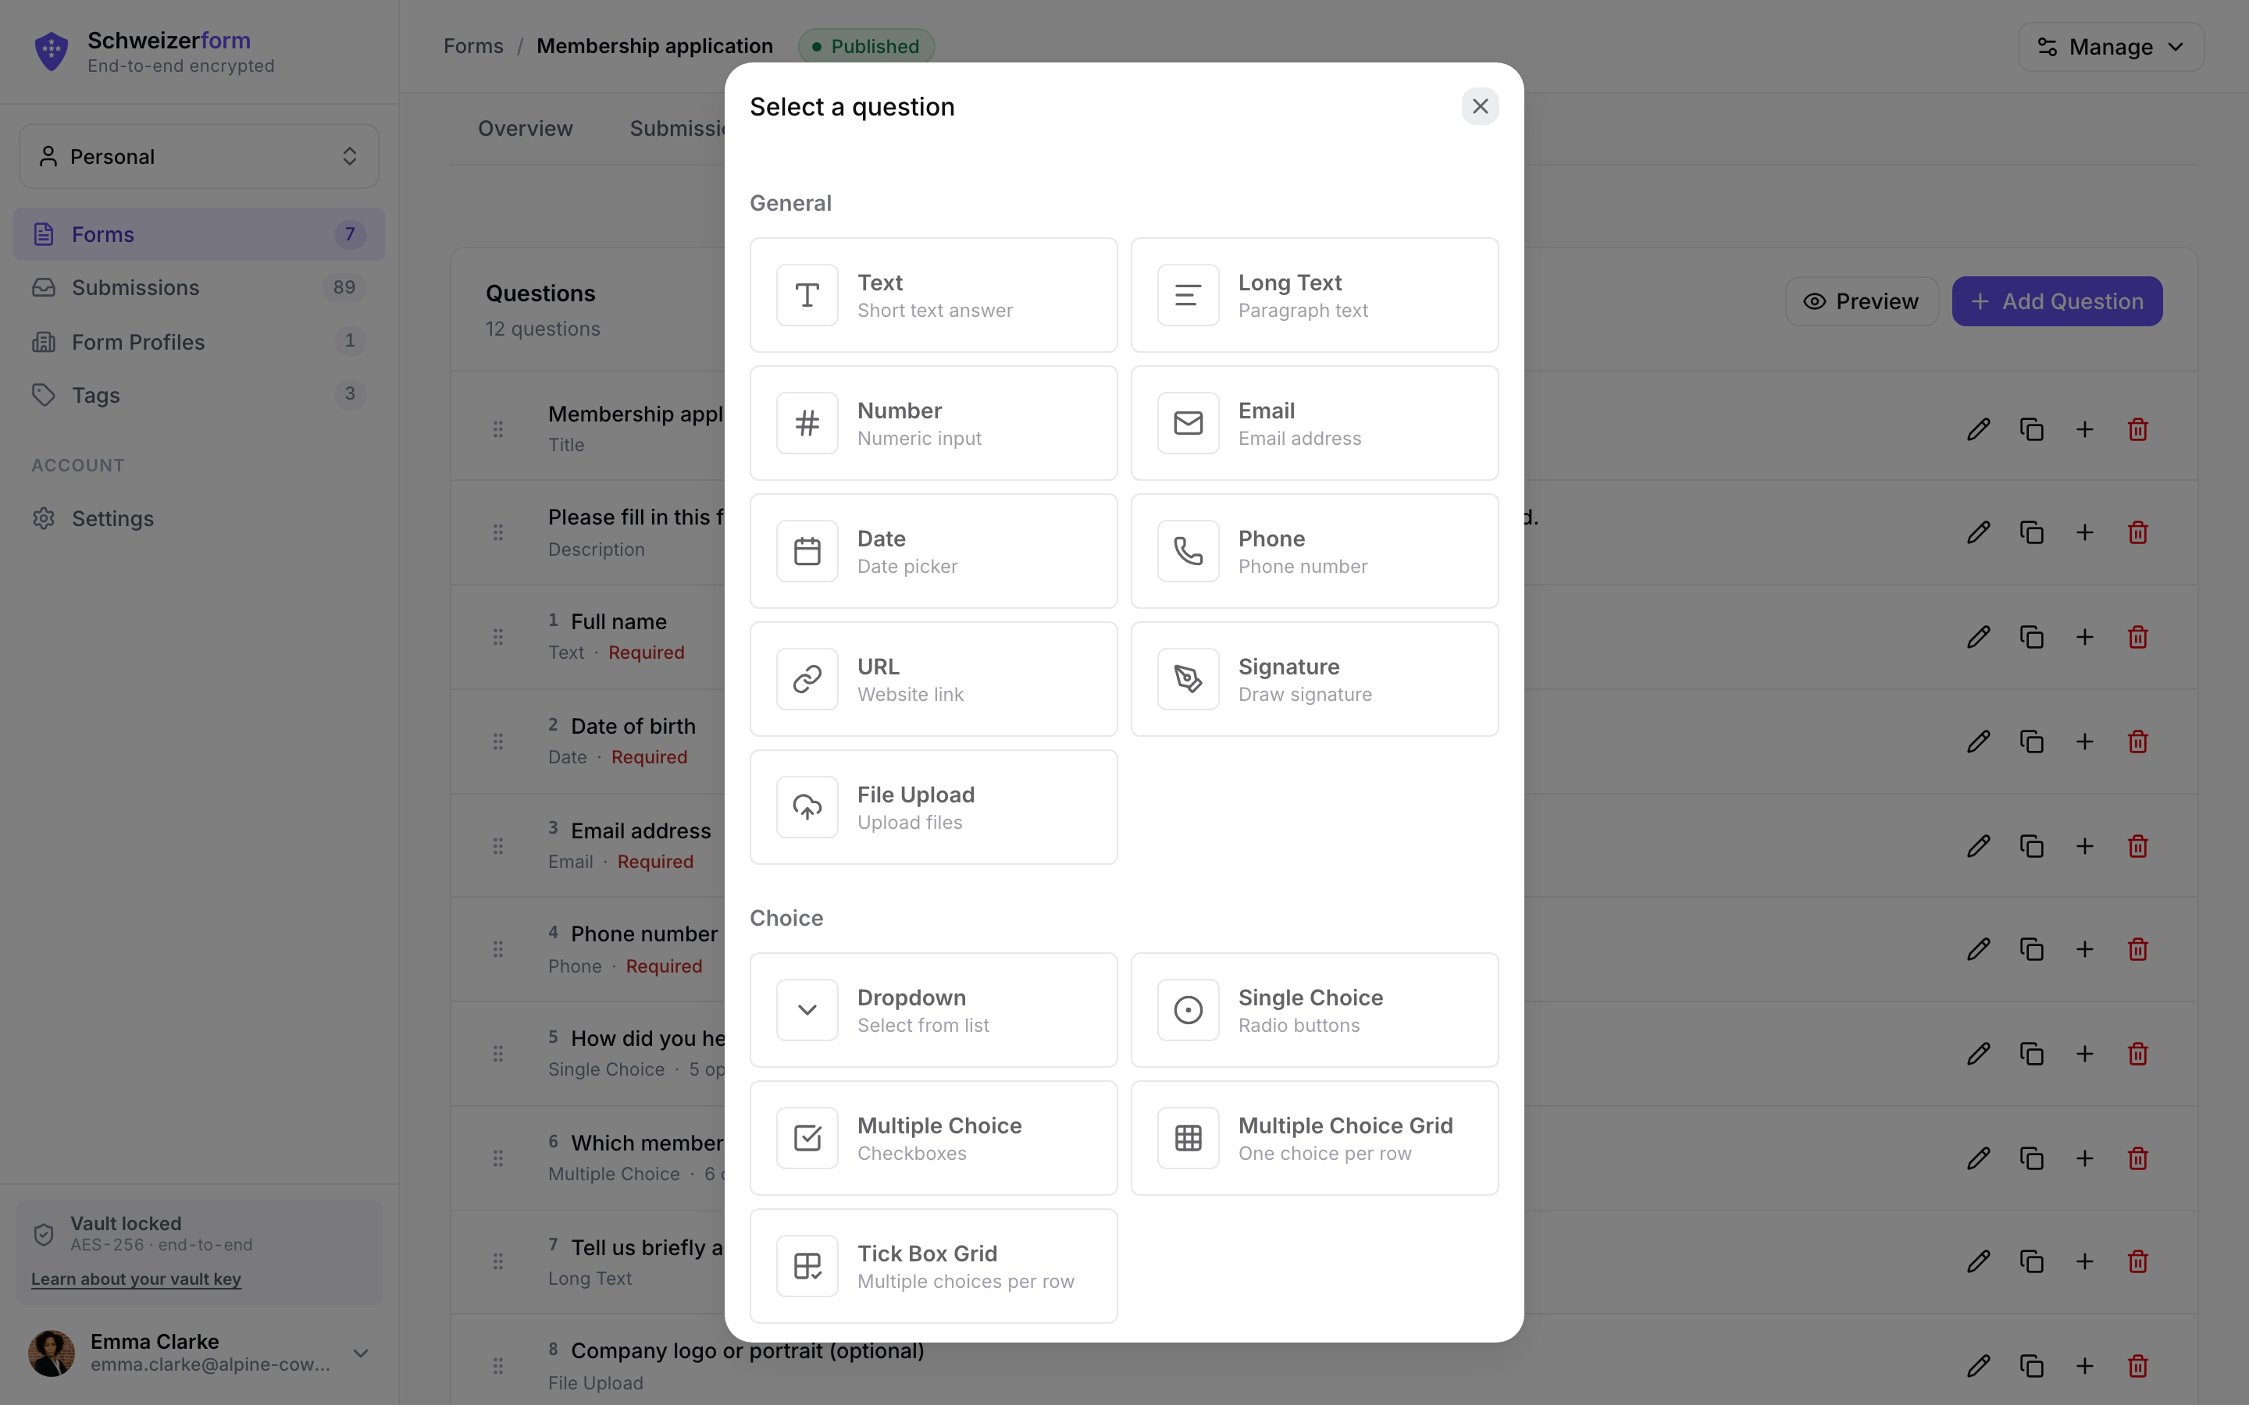Click the Published status badge
The height and width of the screenshot is (1405, 2249).
point(865,47)
